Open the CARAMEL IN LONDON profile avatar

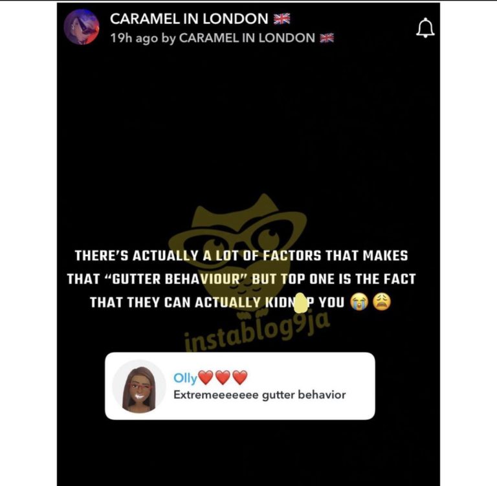82,27
